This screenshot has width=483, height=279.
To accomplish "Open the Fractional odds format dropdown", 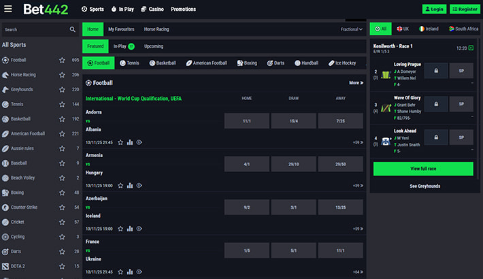I will point(352,29).
